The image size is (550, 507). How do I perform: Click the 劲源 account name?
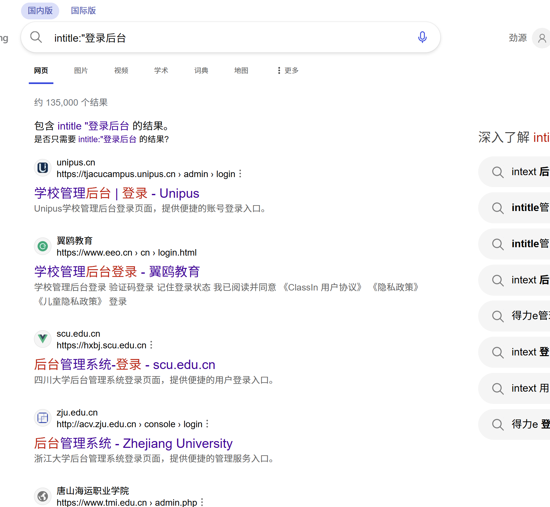pyautogui.click(x=518, y=38)
